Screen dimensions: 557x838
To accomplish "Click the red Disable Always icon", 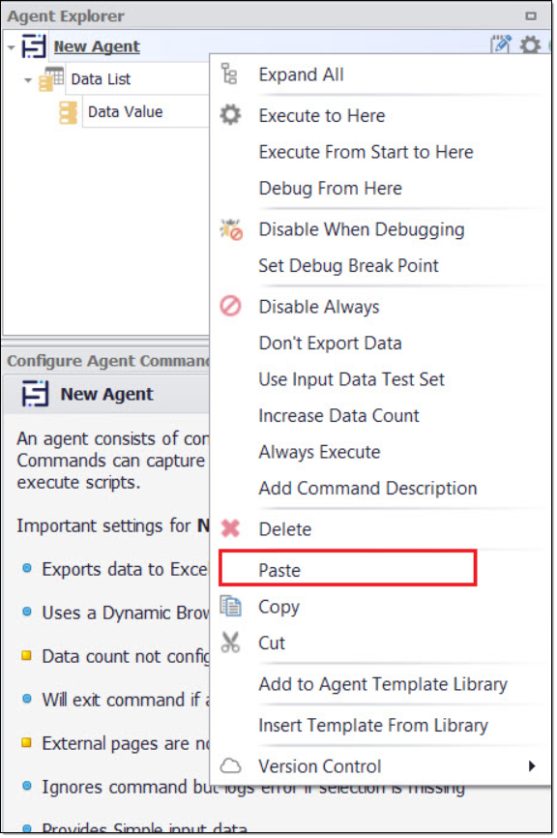I will click(230, 306).
